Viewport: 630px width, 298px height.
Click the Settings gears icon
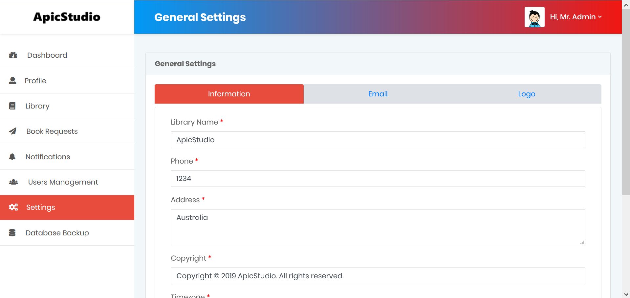click(13, 207)
